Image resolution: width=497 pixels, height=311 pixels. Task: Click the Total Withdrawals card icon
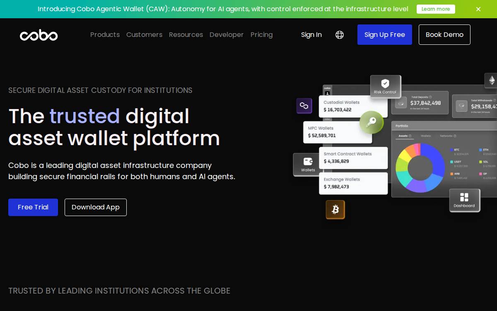click(461, 106)
